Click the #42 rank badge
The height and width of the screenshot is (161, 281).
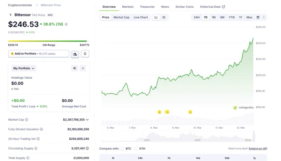[50, 15]
